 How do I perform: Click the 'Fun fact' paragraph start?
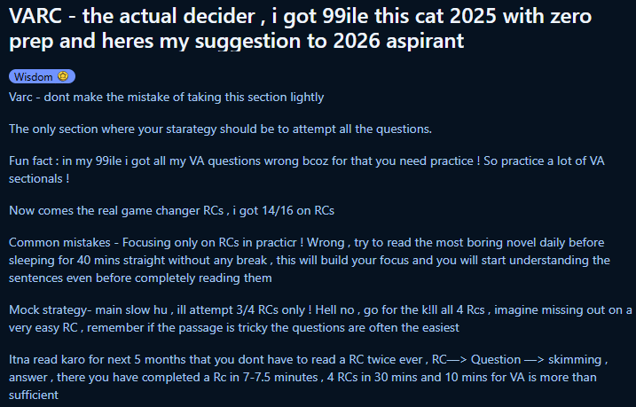30,160
